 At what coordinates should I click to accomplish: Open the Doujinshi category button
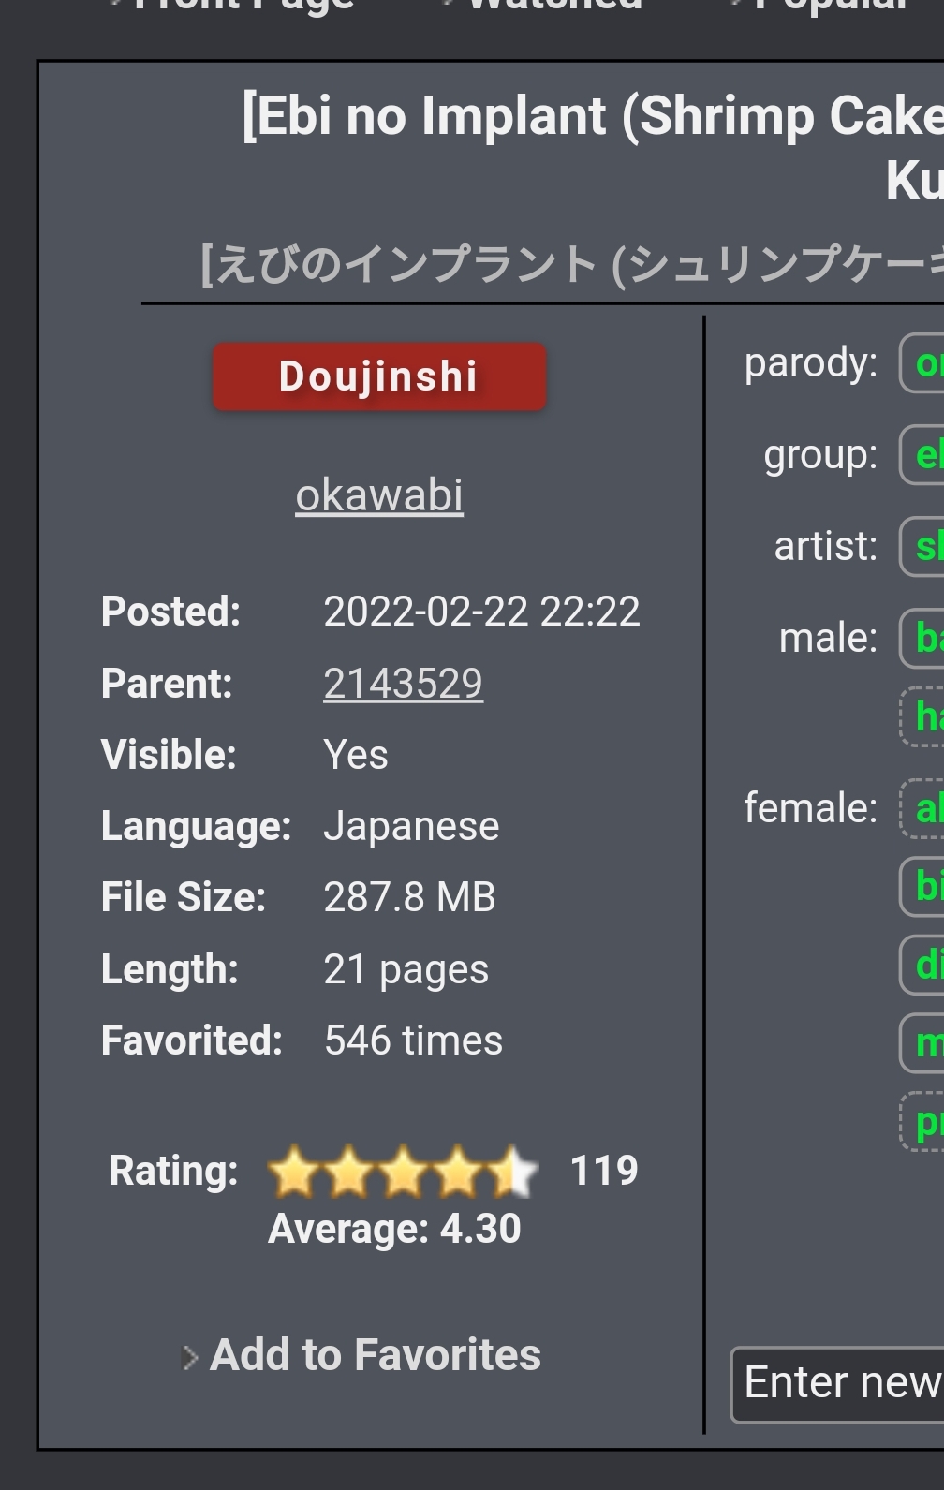click(x=379, y=376)
